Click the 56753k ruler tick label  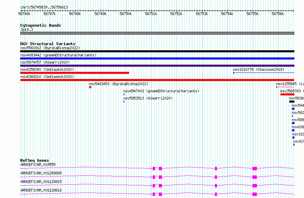(x=202, y=14)
